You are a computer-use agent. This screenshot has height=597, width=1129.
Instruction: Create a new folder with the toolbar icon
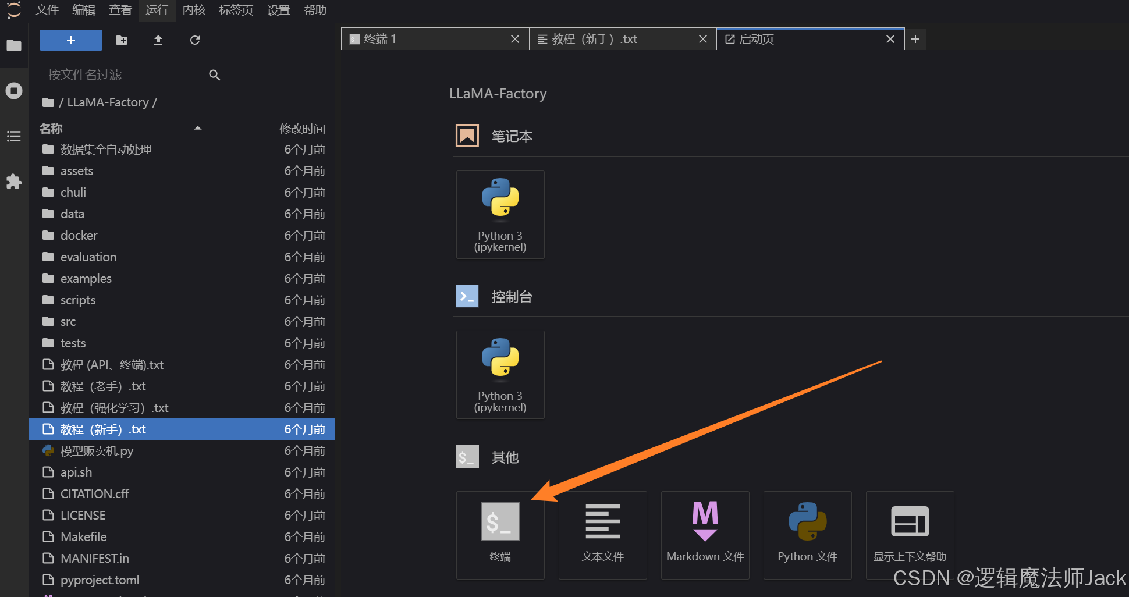click(122, 40)
